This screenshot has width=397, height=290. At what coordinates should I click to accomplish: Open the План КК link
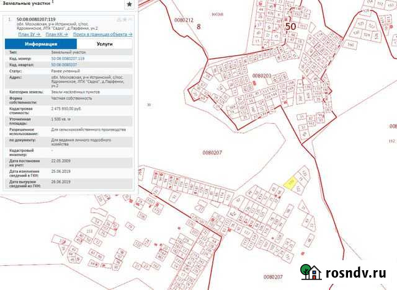[56, 34]
